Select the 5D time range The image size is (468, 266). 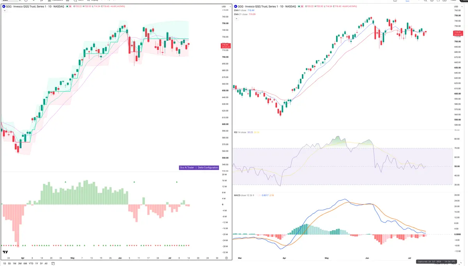pyautogui.click(x=10, y=263)
